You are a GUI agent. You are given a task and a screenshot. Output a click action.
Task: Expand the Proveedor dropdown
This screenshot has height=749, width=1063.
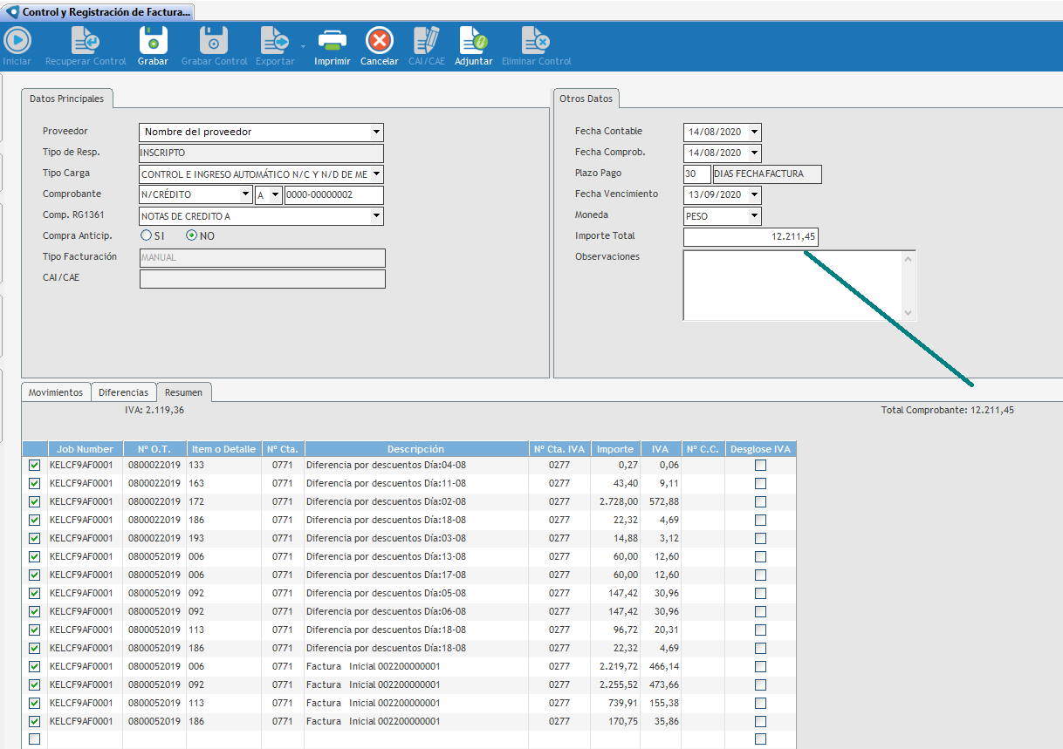coord(376,133)
